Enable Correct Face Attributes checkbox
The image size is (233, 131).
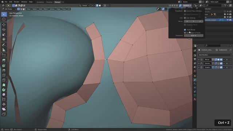tap(185, 11)
